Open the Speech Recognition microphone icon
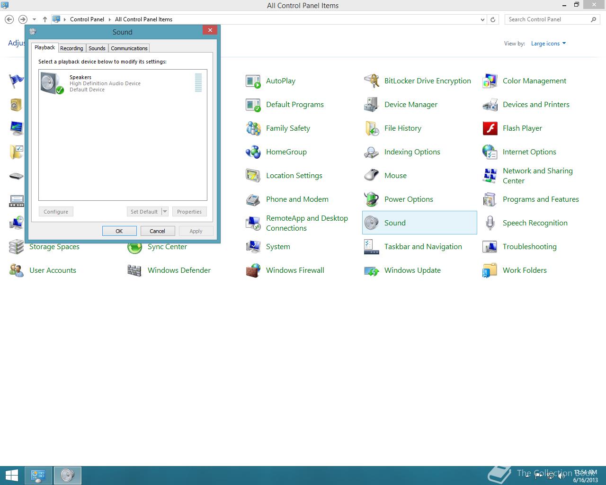The height and width of the screenshot is (485, 606). [x=490, y=223]
